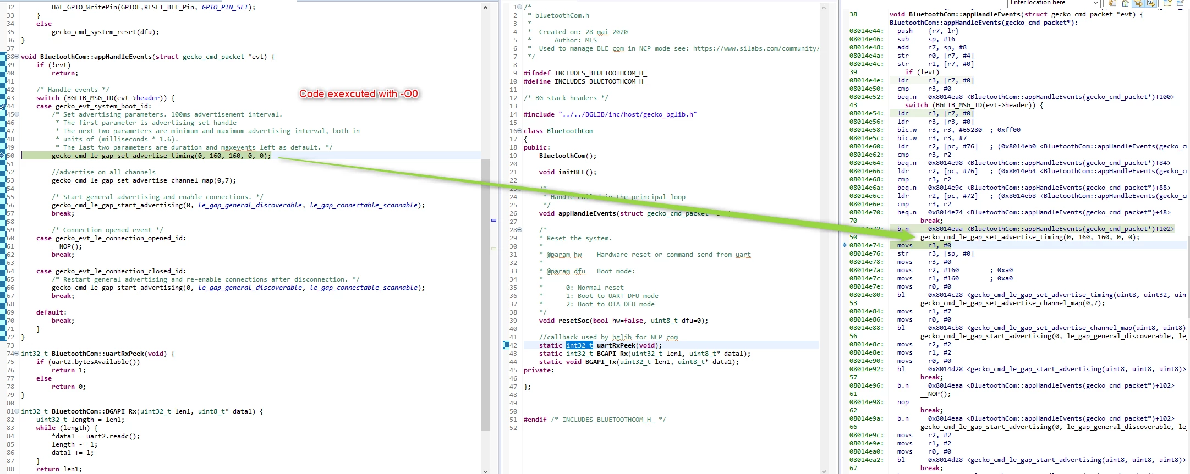Click '#ifndef INCLUDES_BLUETOOTHCOM_H_' at line 9
The width and height of the screenshot is (1190, 474).
[x=585, y=73]
